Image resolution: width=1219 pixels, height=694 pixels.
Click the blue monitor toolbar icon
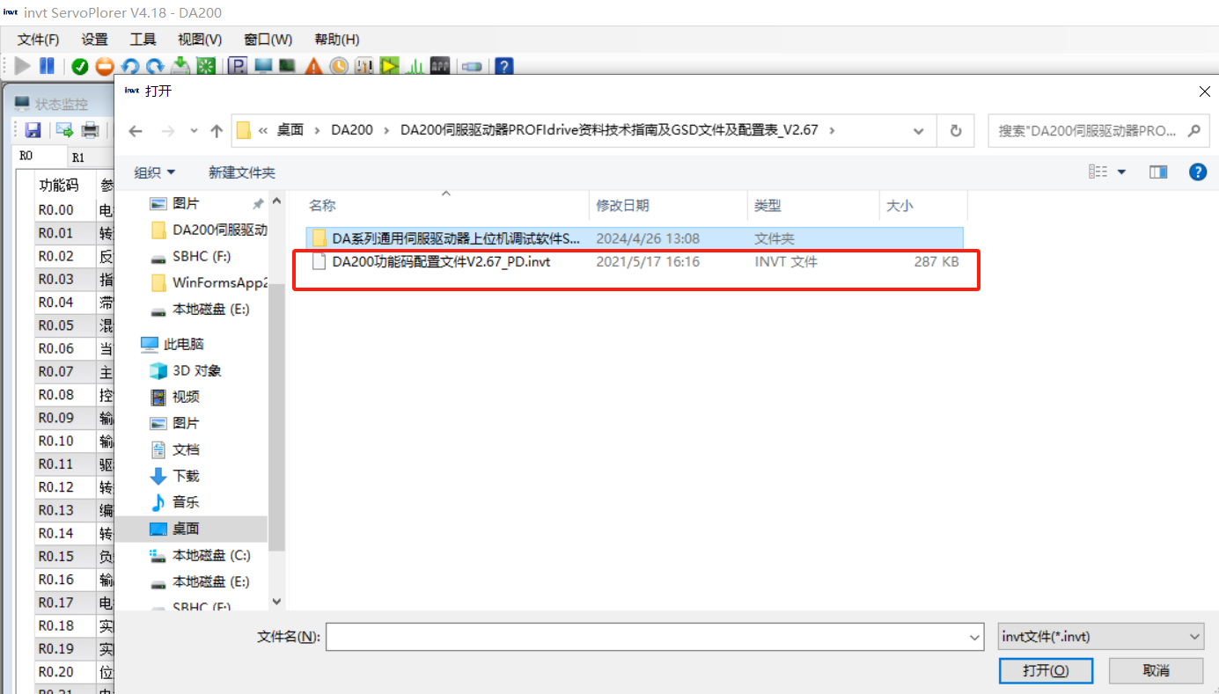click(x=262, y=66)
